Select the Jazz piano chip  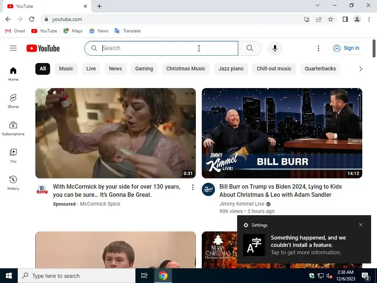click(x=231, y=69)
